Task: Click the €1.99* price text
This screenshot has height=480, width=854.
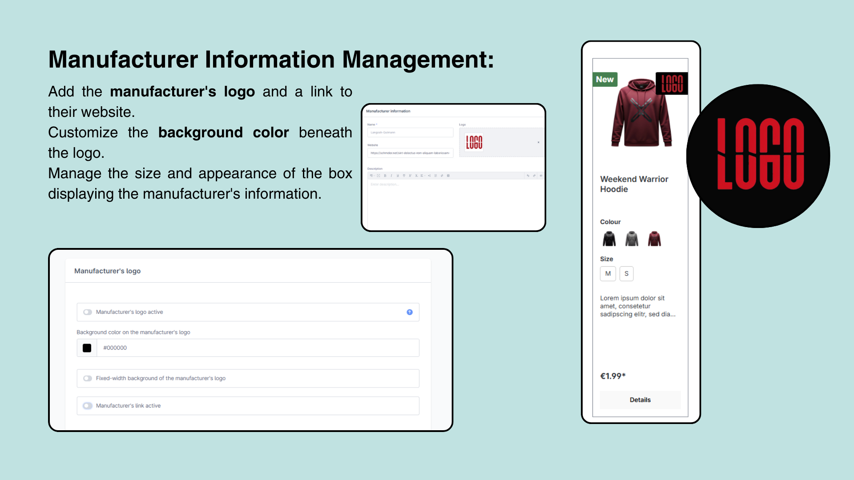Action: pyautogui.click(x=613, y=376)
